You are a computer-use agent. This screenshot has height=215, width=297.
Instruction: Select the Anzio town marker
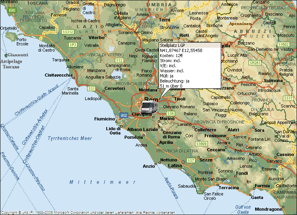point(156,163)
